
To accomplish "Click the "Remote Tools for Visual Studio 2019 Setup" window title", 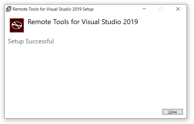I will point(53,9).
